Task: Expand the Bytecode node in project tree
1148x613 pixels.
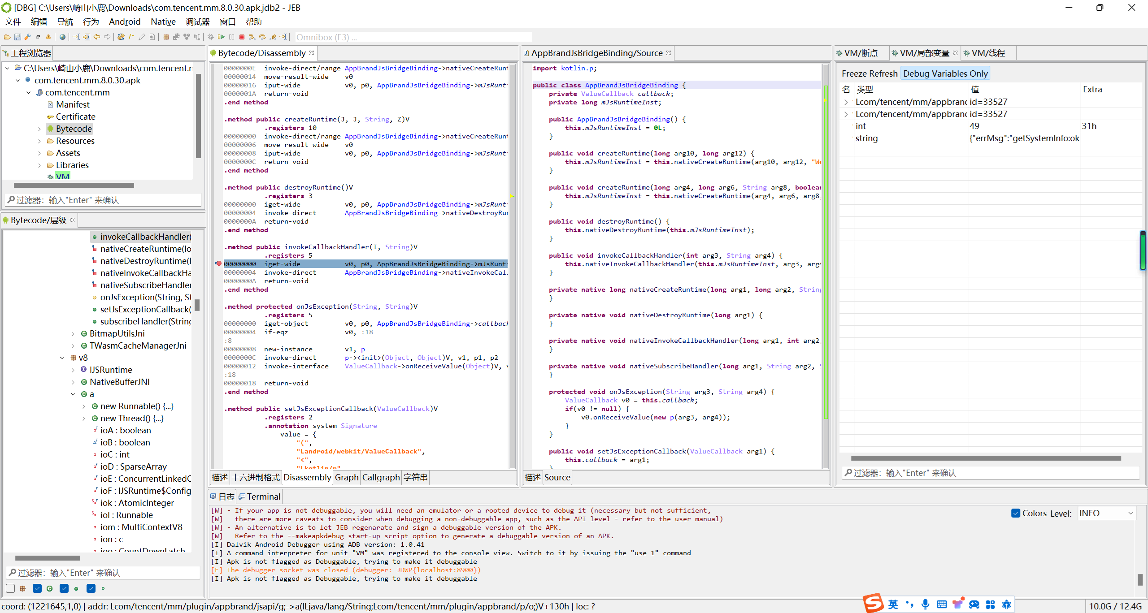Action: pos(39,129)
